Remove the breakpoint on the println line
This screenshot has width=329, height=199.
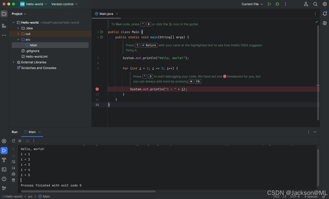(97, 89)
